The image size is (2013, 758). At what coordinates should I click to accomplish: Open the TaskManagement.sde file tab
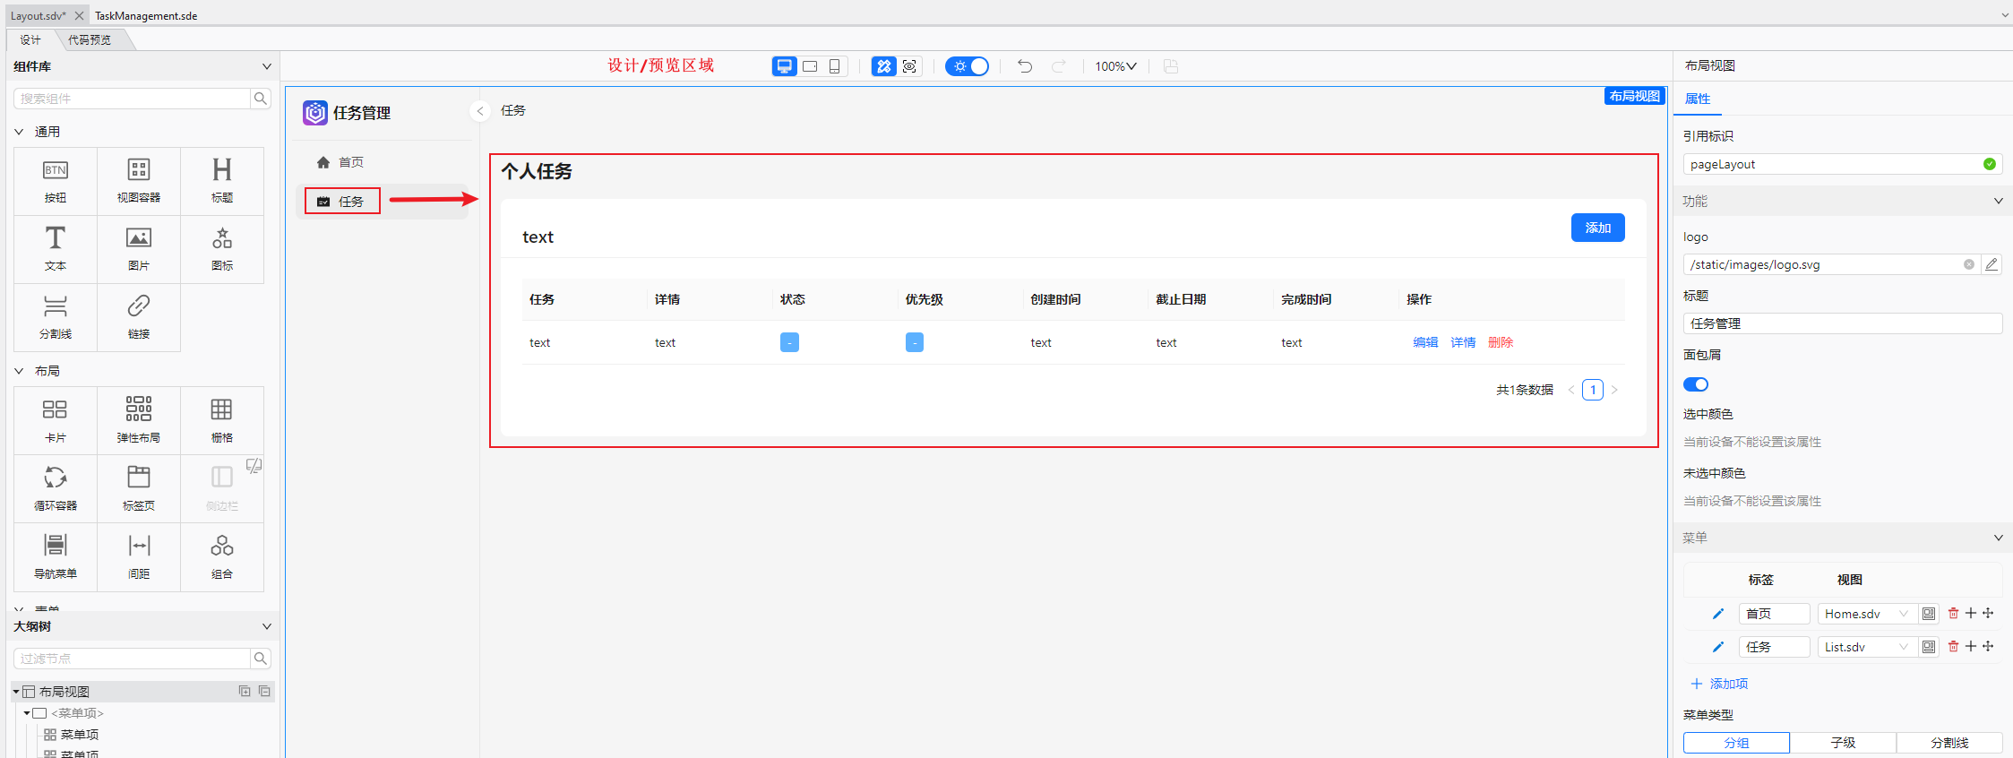146,15
